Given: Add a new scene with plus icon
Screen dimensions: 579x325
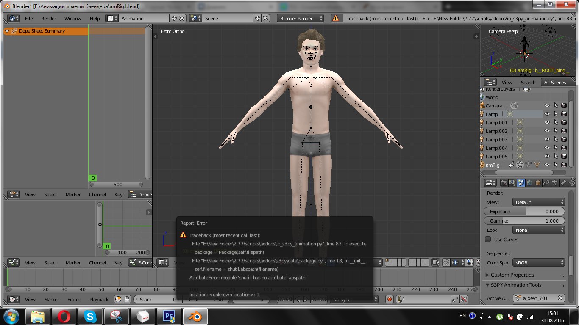Looking at the screenshot, I should (x=257, y=18).
